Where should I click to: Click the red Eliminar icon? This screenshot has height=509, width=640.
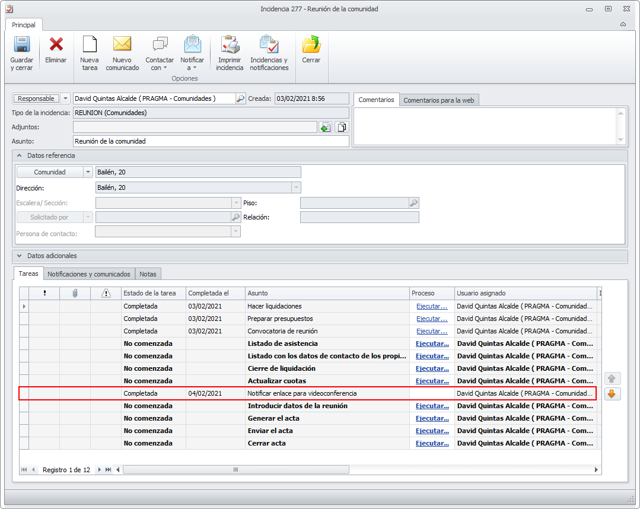coord(56,45)
